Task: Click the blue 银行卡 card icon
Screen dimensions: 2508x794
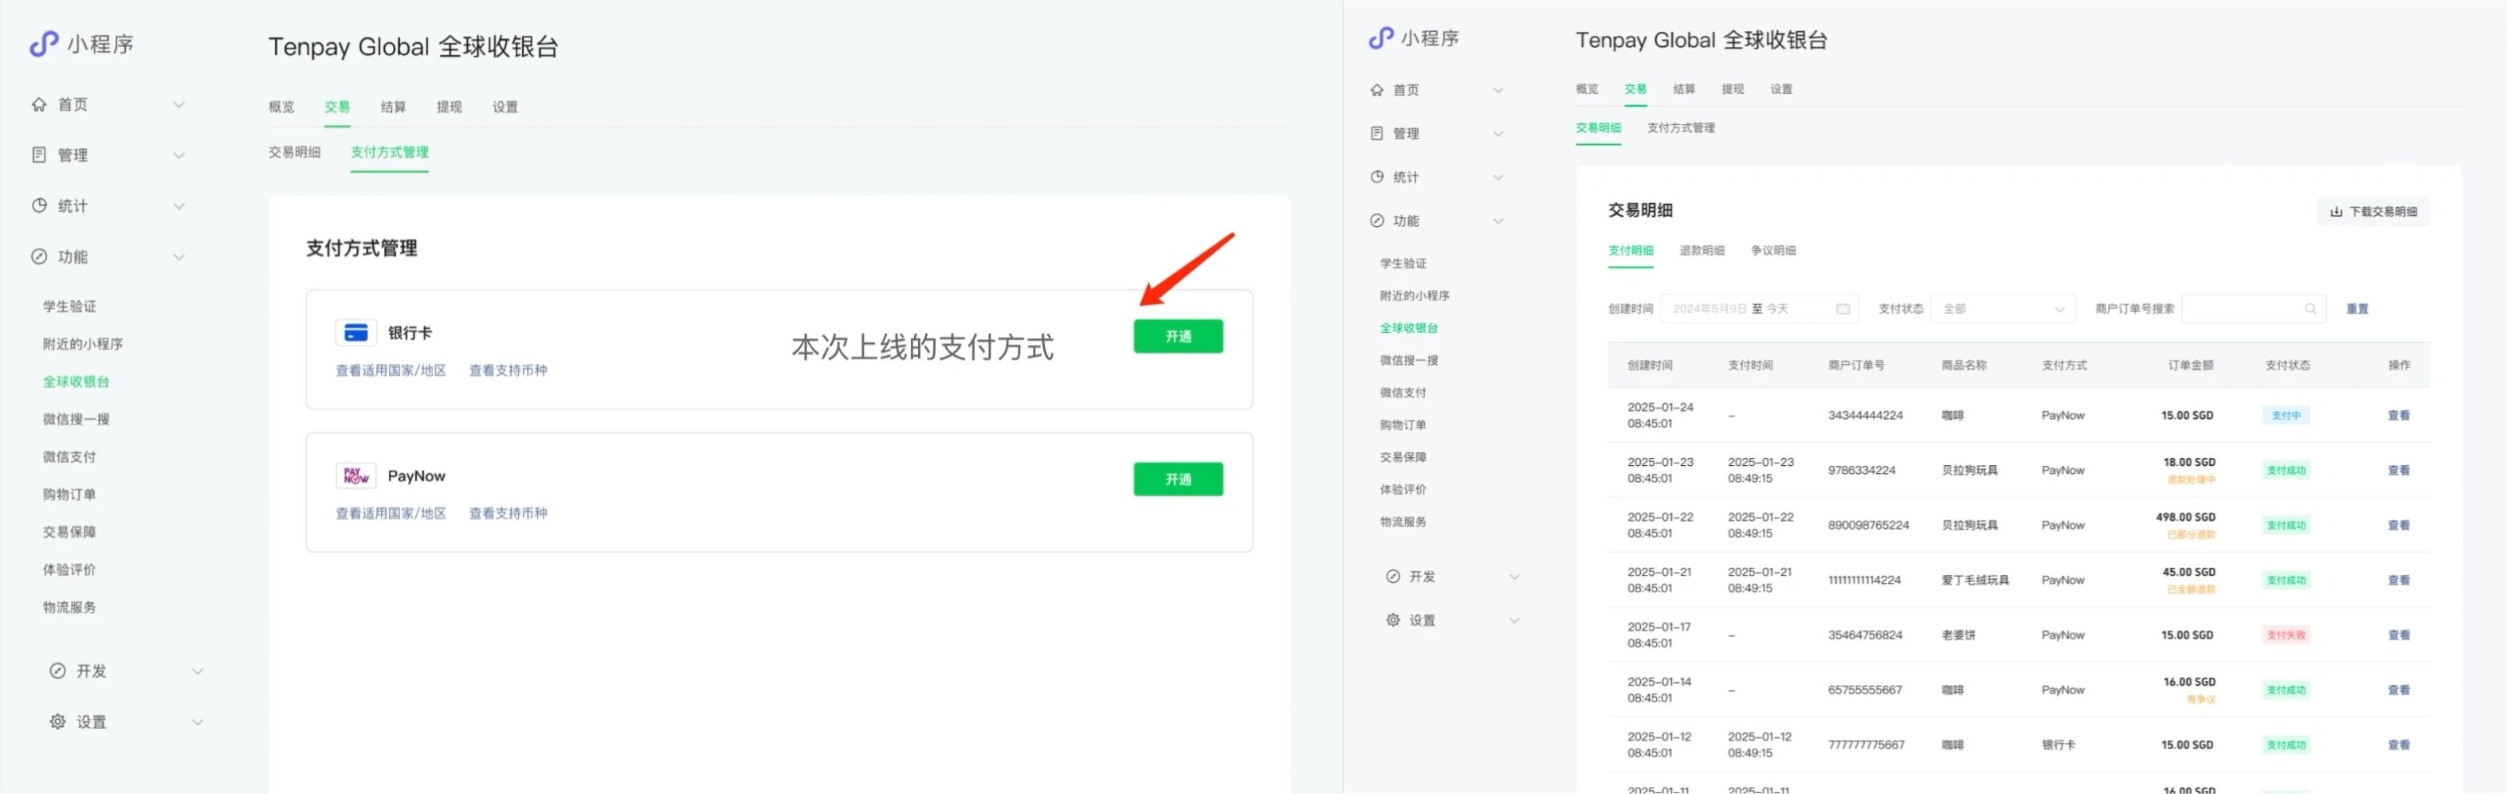Action: [356, 333]
